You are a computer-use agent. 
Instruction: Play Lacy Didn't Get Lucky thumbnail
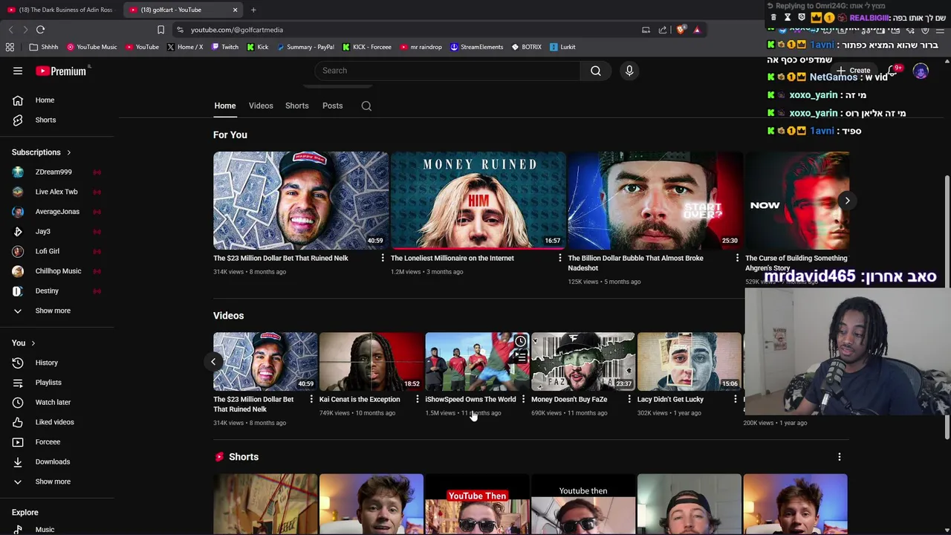tap(689, 361)
